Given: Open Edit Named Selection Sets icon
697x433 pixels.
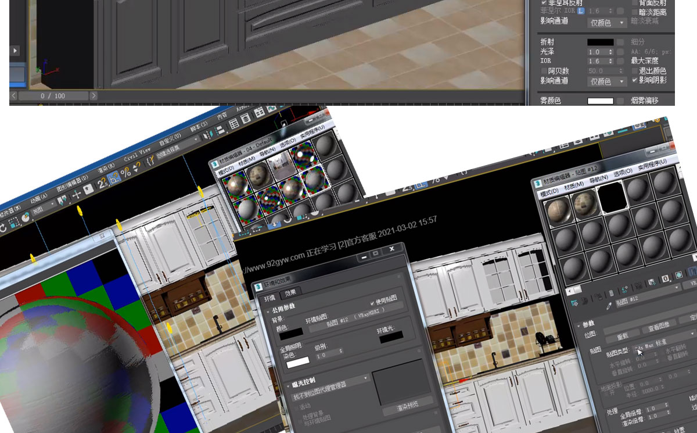Looking at the screenshot, I should 150,161.
